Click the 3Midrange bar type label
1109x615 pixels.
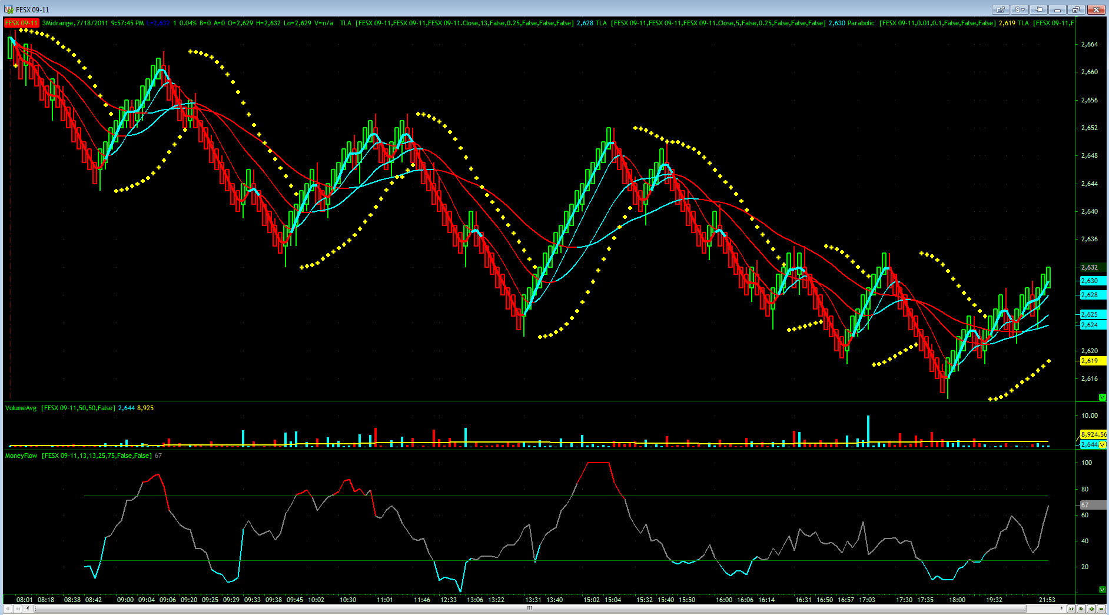(x=58, y=23)
